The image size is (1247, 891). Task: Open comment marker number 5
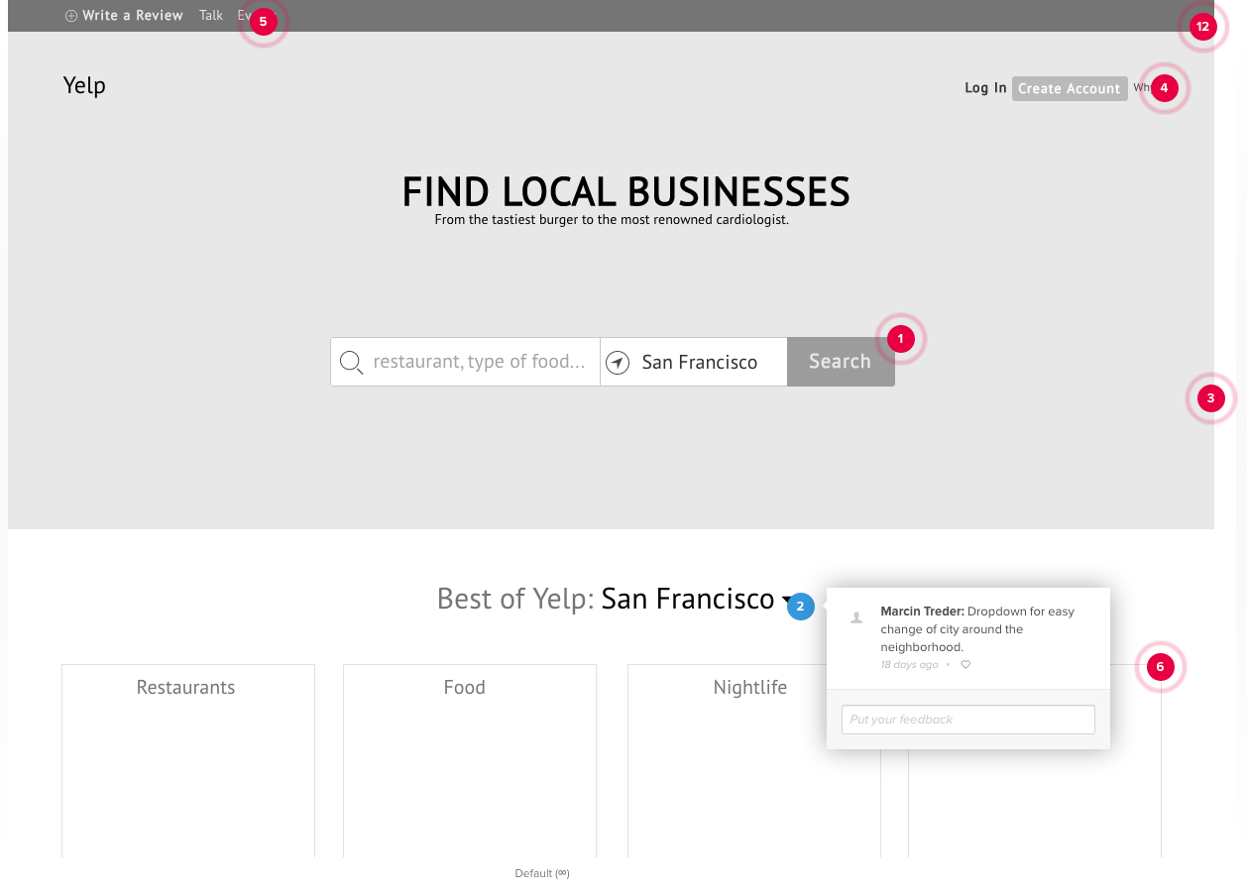coord(263,22)
